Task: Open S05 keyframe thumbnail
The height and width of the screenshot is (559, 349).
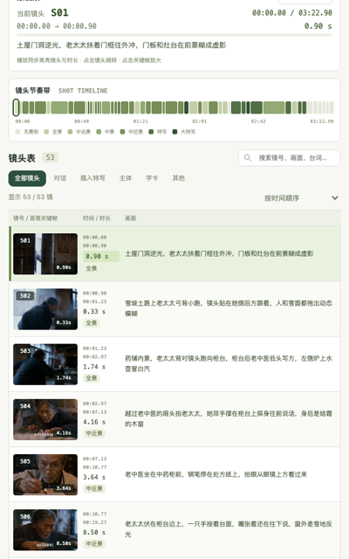Action: coord(45,475)
